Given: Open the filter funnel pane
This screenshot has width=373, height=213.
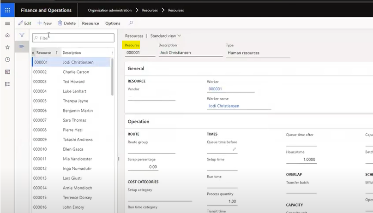Looking at the screenshot, I should [22, 35].
